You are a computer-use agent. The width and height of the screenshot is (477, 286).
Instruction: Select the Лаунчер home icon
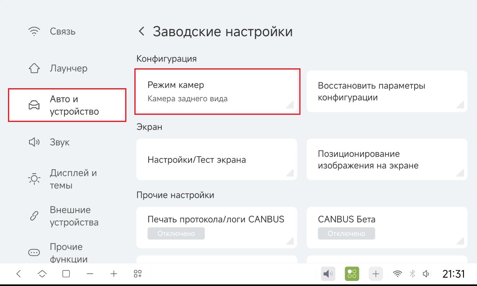34,68
